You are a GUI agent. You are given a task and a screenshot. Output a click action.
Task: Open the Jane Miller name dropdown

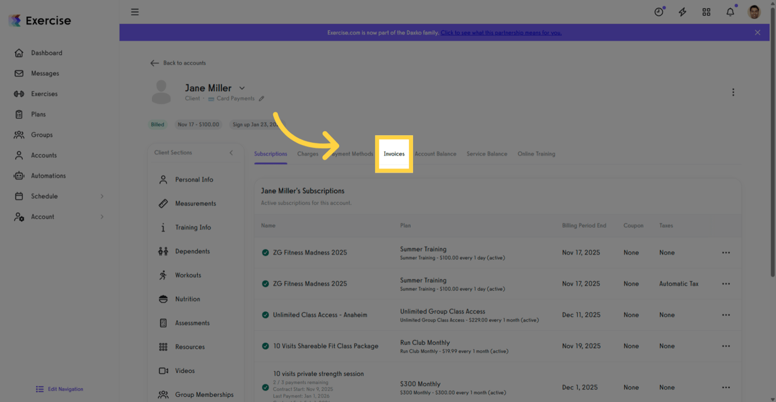(x=241, y=88)
